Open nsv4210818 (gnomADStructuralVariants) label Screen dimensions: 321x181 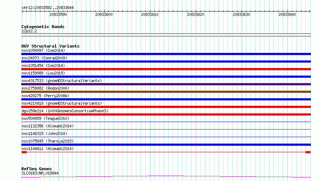[62, 103]
